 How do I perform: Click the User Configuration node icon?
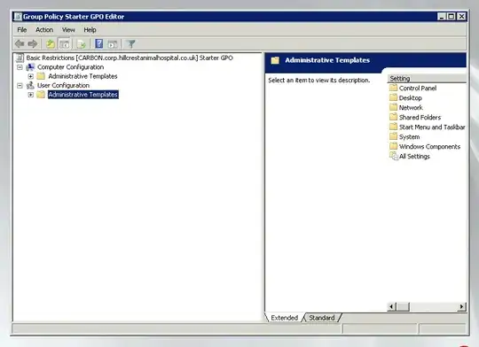coord(30,85)
